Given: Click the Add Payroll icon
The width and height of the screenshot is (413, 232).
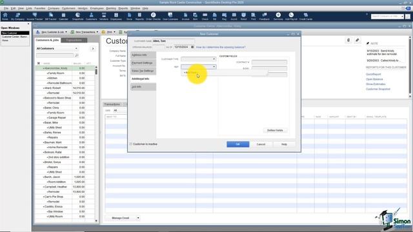Looking at the screenshot, I should 291,16.
